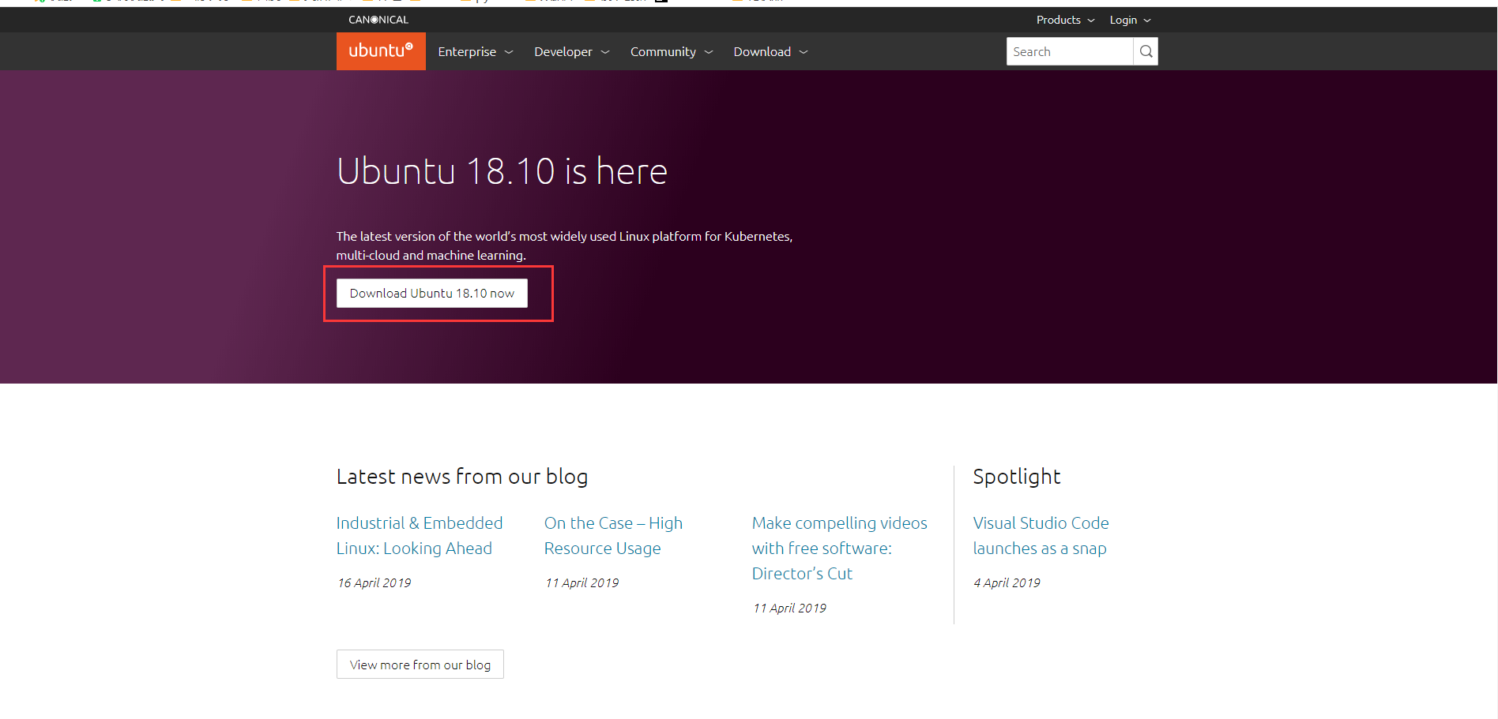Click the 4 April 2019 date

(x=1007, y=582)
